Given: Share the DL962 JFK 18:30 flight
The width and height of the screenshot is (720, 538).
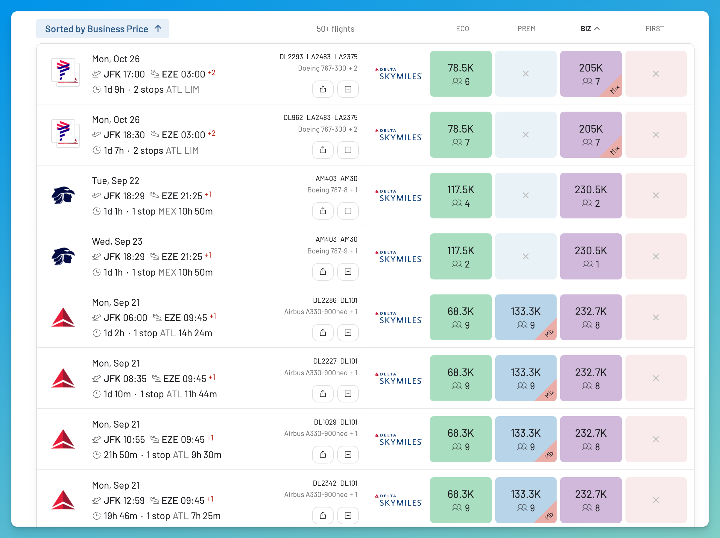Looking at the screenshot, I should [x=323, y=150].
